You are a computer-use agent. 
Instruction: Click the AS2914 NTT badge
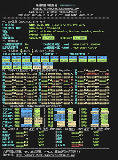[x=27, y=59]
